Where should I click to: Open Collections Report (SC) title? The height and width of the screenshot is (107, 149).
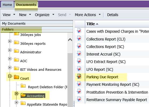point(105,47)
